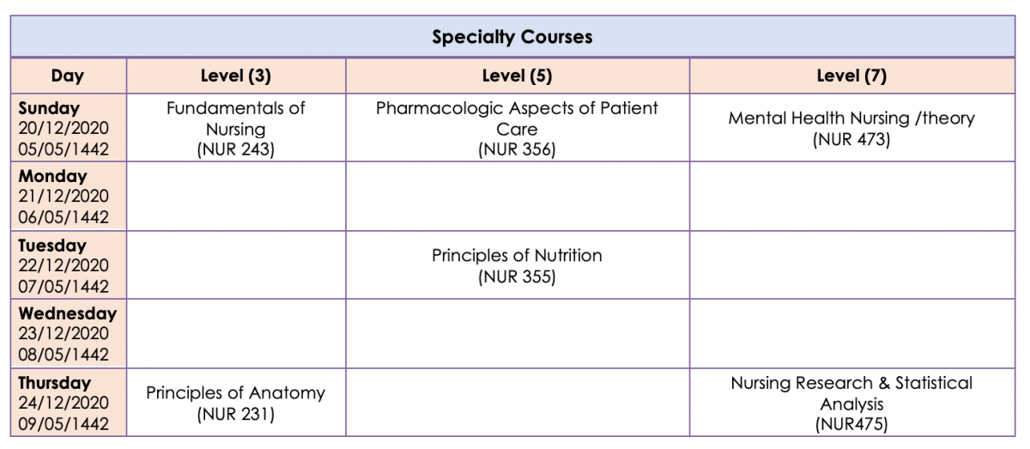Select the empty Thursday Level (5) cell
The image size is (1030, 449).
[x=517, y=403]
